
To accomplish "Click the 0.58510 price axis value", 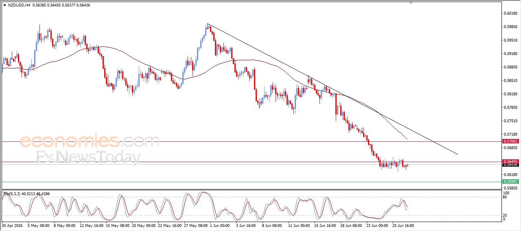I will click(x=511, y=81).
